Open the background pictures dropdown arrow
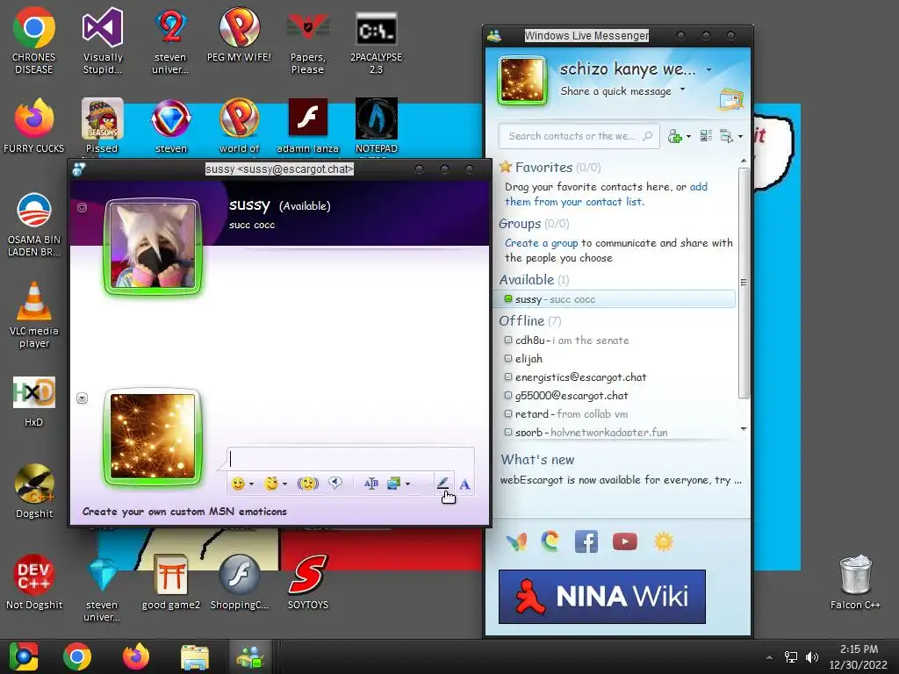 (407, 484)
